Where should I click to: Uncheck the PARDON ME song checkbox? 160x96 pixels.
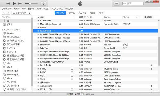click(38, 31)
